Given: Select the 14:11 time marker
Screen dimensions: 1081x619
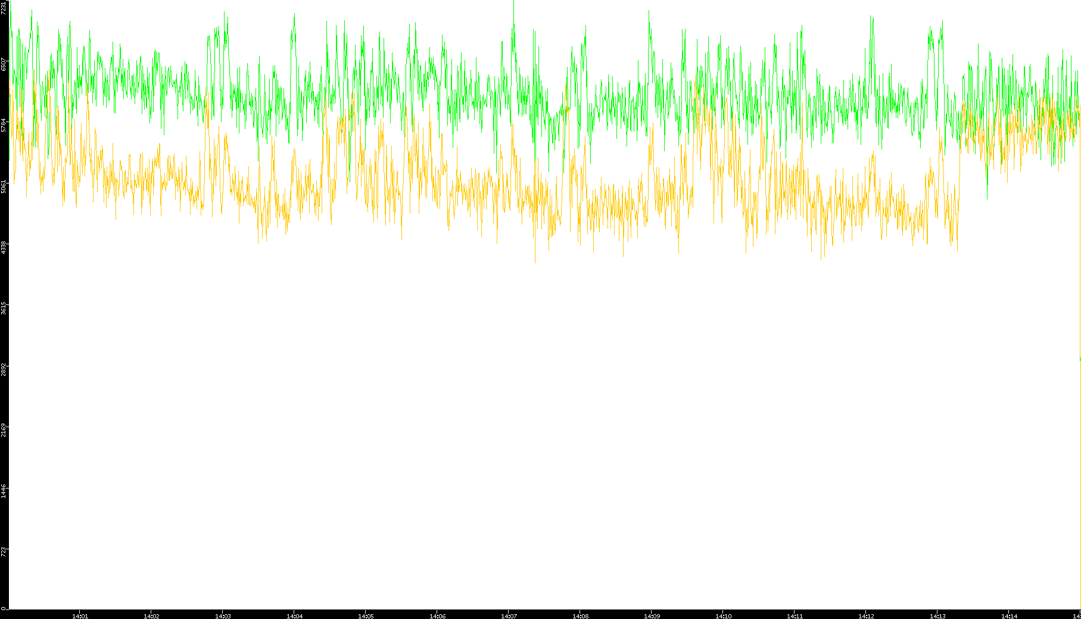Looking at the screenshot, I should click(795, 616).
